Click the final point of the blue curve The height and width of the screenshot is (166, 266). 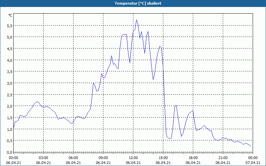251,146
